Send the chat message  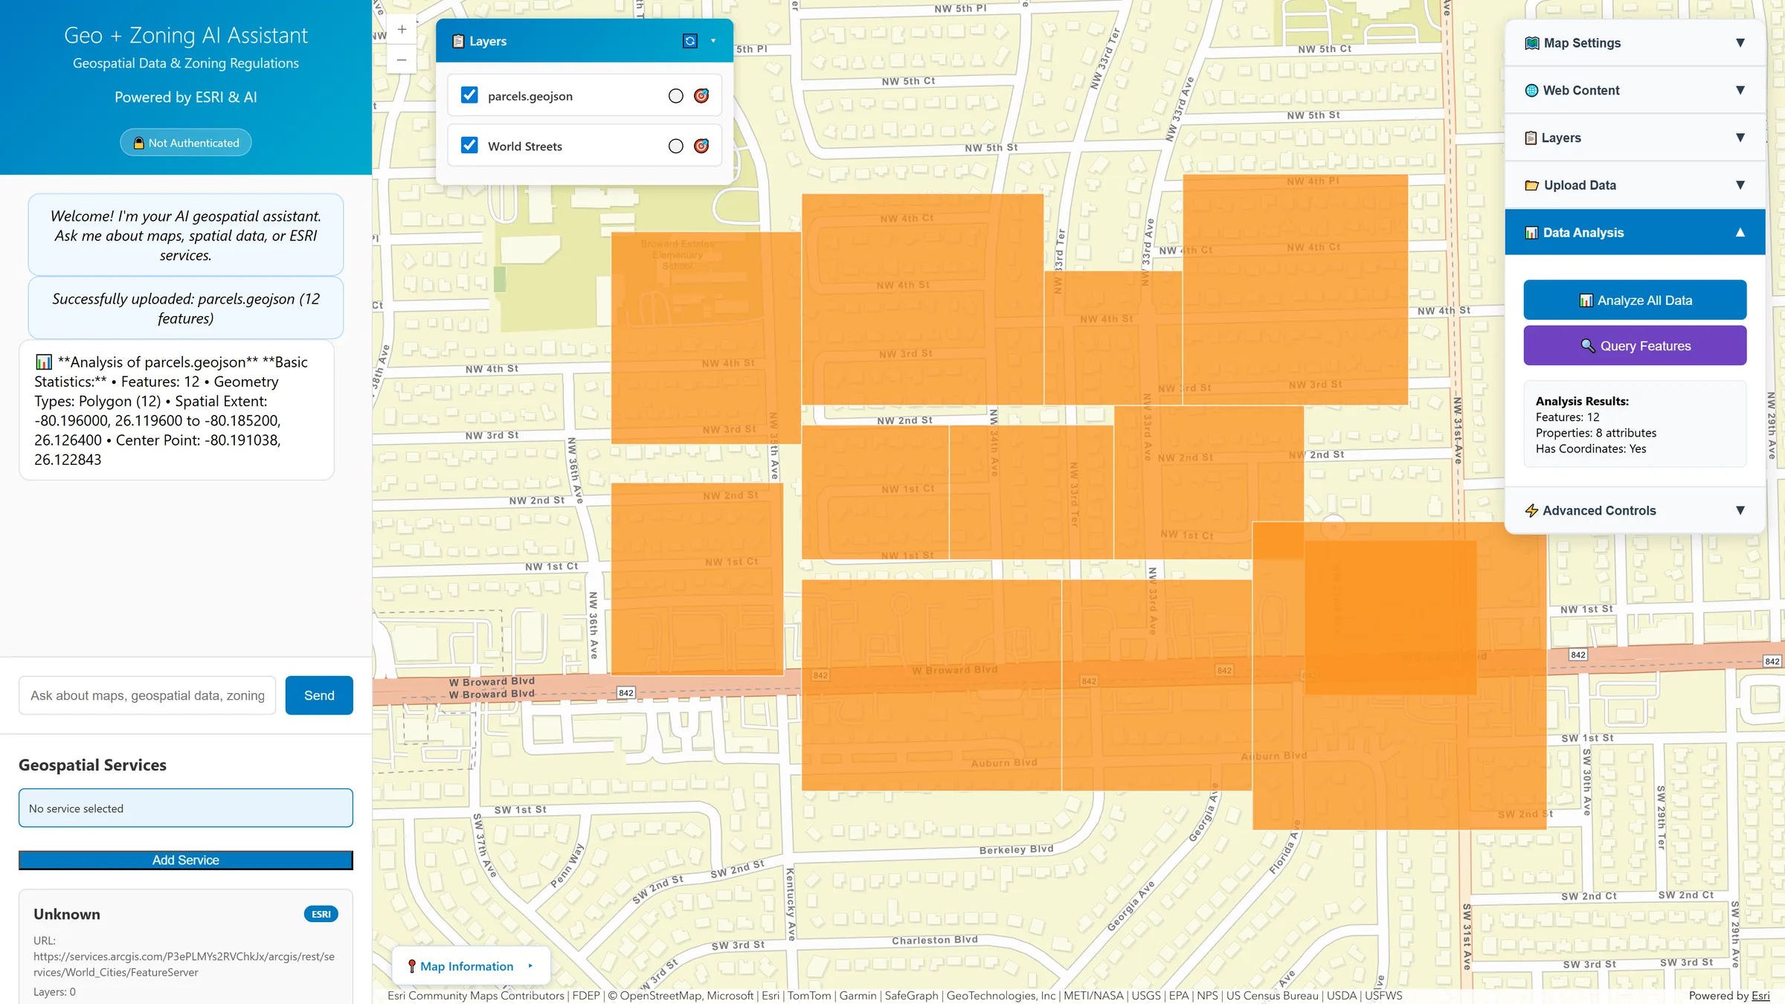[x=319, y=695]
